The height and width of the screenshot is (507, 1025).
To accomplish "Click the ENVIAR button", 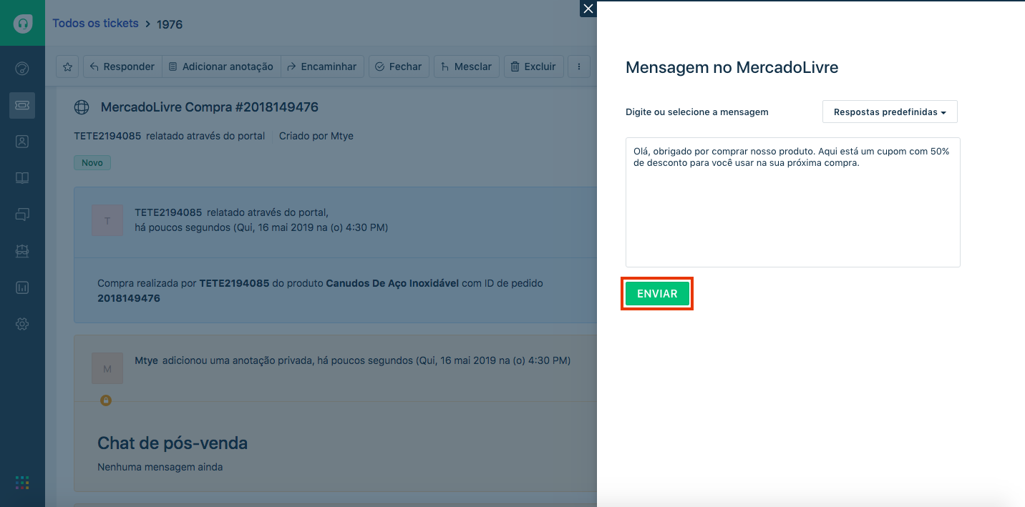I will tap(657, 294).
